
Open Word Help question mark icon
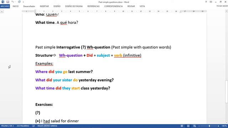(206, 2)
